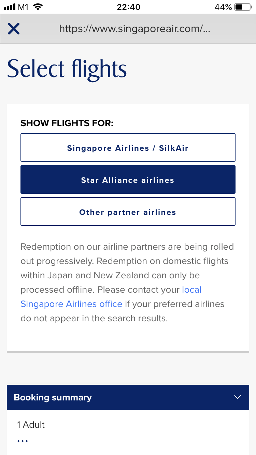Image resolution: width=256 pixels, height=455 pixels.
Task: Tap the Wi-Fi icon in status bar
Action: click(x=38, y=7)
